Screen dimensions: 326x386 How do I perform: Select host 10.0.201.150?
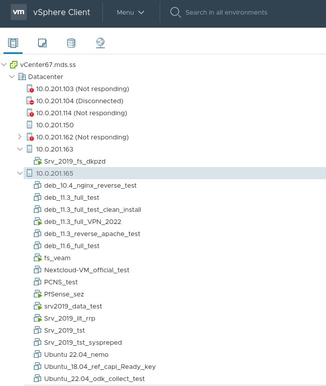click(55, 125)
